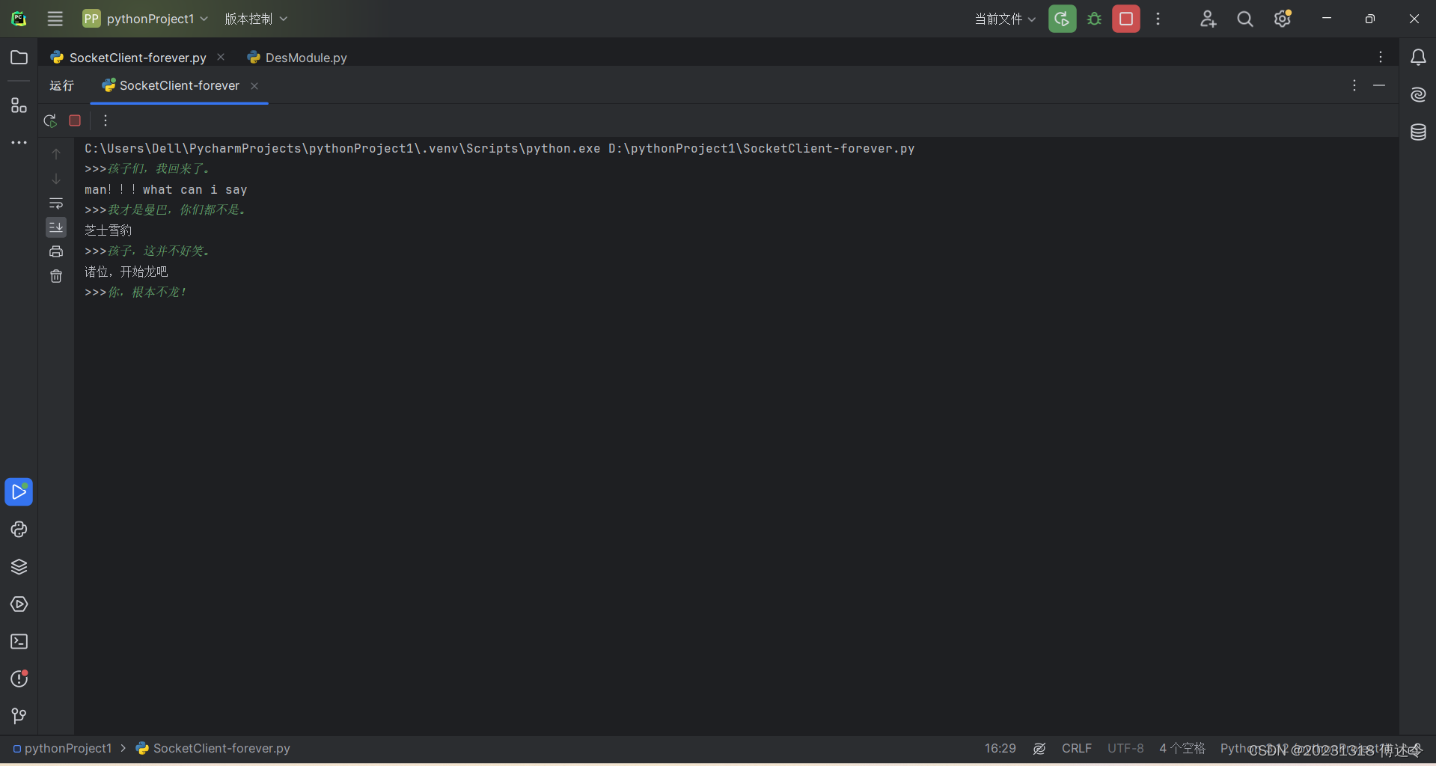Open the Git version control tool window
1436x766 pixels.
pyautogui.click(x=19, y=717)
